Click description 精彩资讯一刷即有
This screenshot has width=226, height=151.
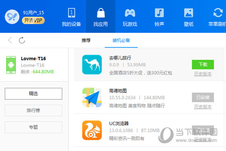(x=127, y=138)
